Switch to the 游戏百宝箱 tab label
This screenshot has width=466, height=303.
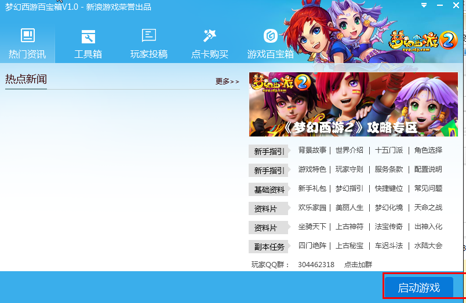[x=271, y=54]
